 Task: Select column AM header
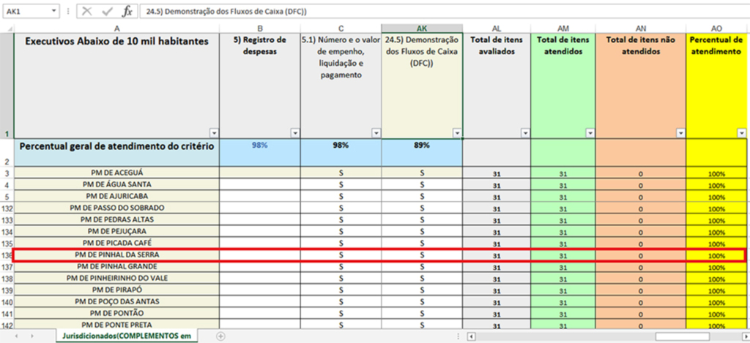tap(563, 29)
